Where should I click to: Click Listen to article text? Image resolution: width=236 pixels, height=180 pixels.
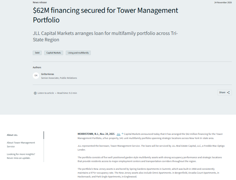[46, 93]
